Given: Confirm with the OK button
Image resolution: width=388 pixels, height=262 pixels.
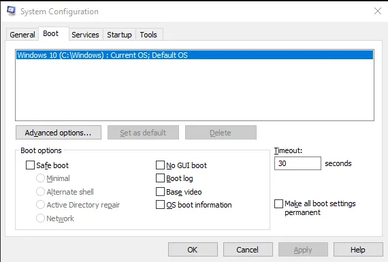Looking at the screenshot, I should coord(193,250).
